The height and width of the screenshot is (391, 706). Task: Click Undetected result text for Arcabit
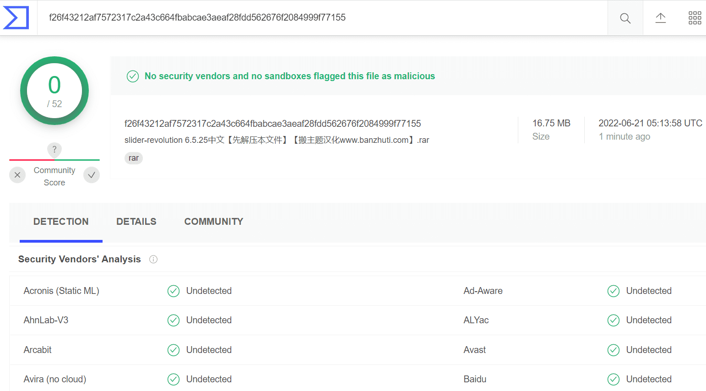[x=209, y=350]
